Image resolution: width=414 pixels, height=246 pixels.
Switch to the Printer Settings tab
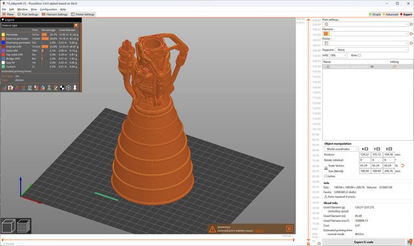click(83, 14)
